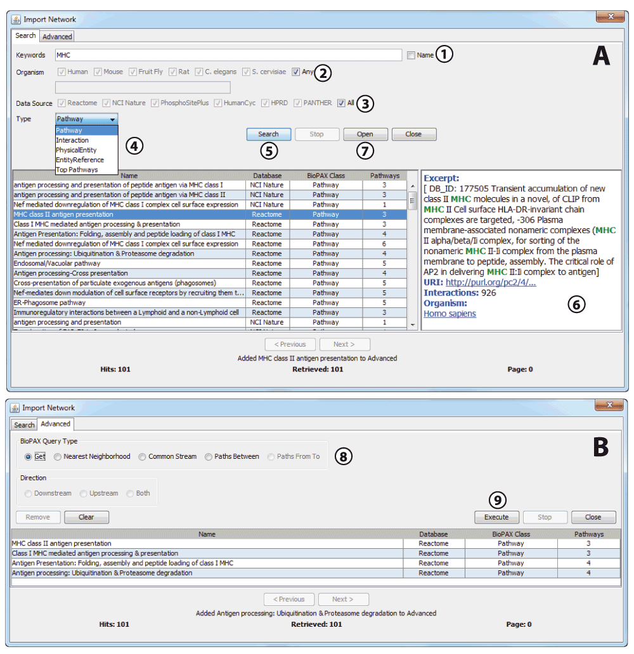Click Previous in the advanced query window

289,599
